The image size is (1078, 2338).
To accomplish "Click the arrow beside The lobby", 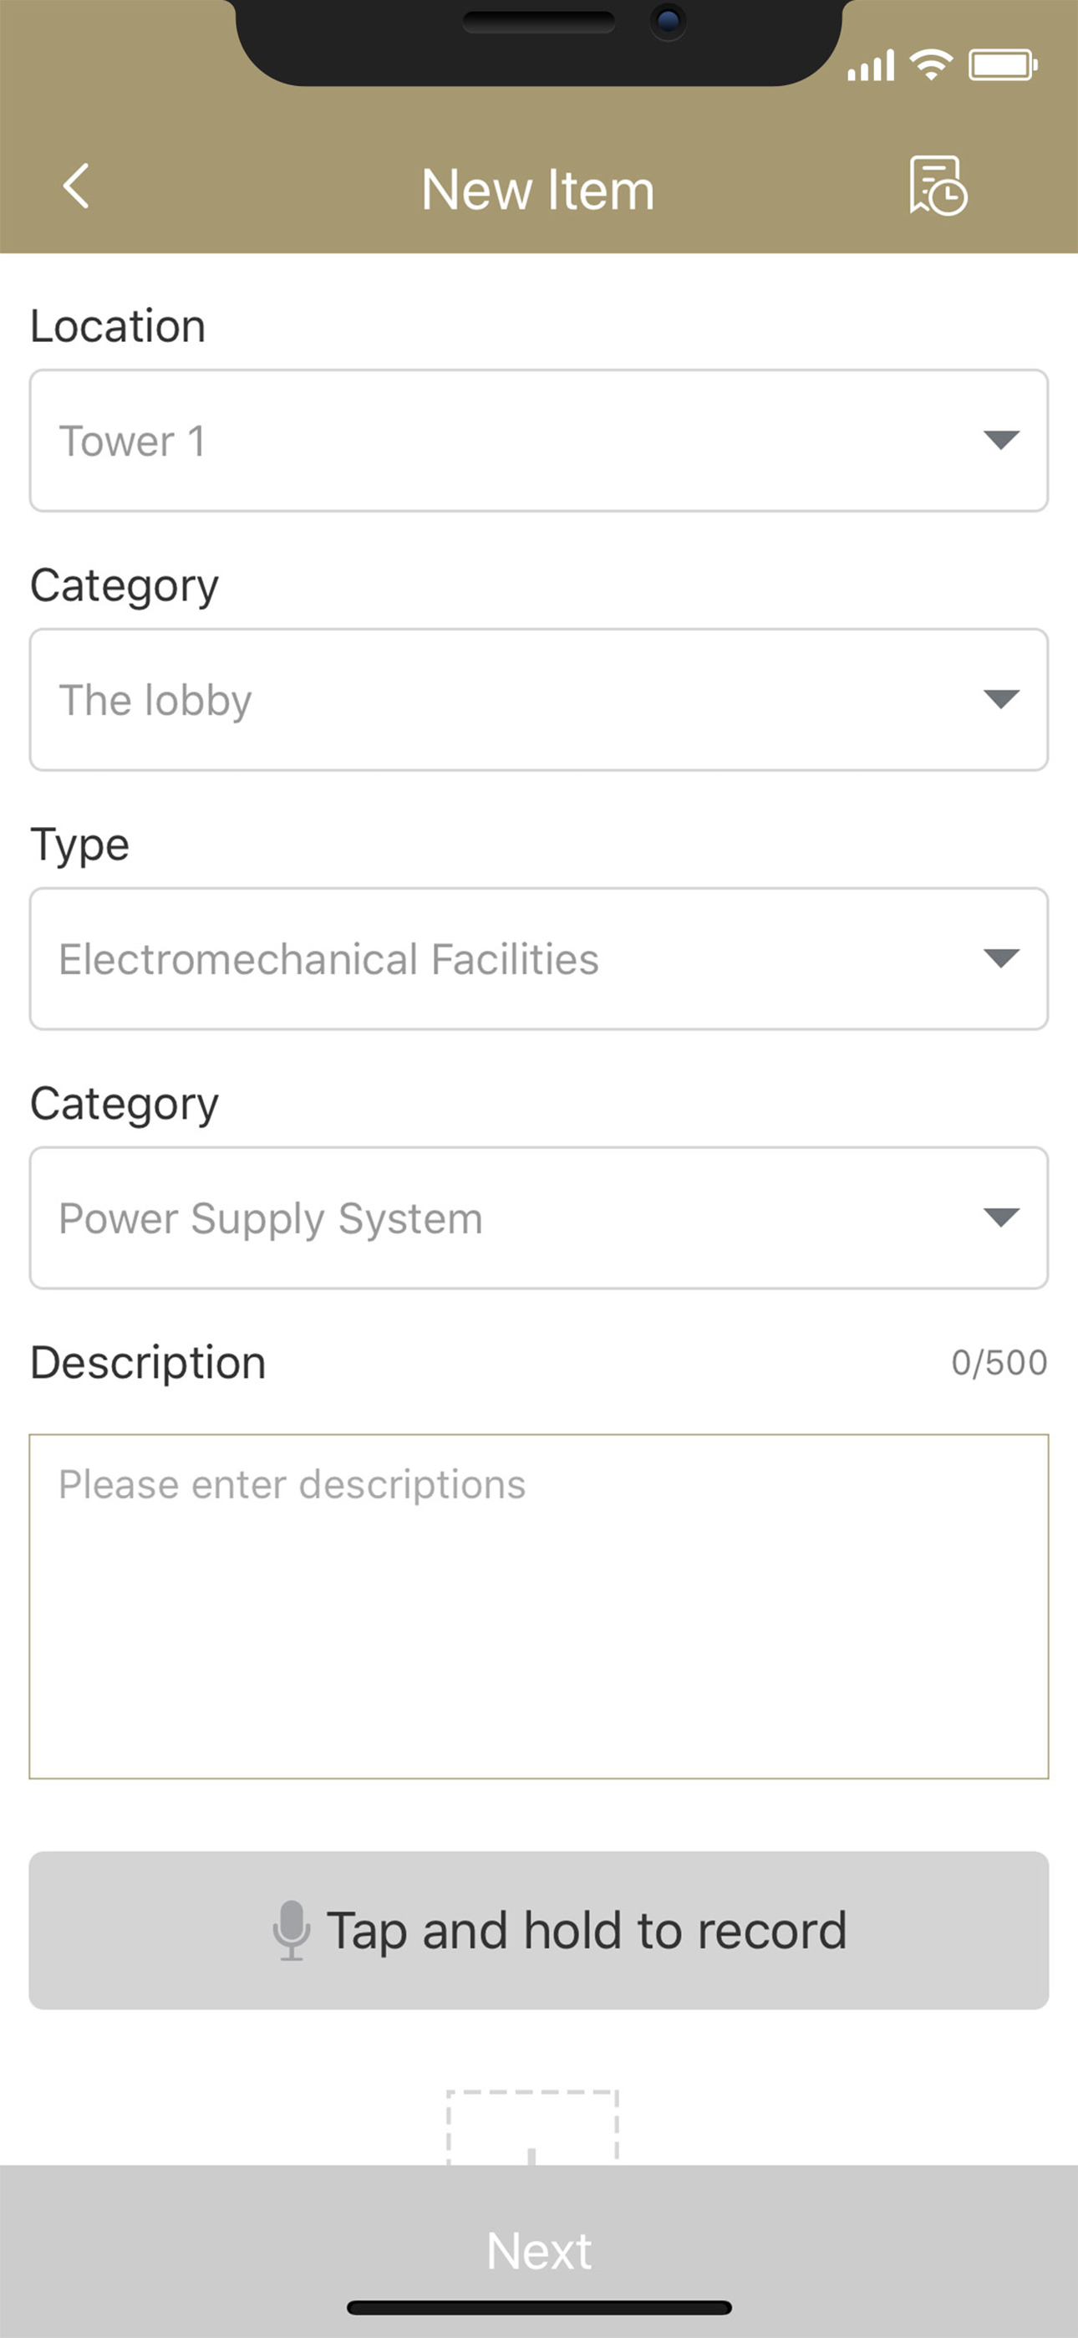I will click(x=1002, y=699).
